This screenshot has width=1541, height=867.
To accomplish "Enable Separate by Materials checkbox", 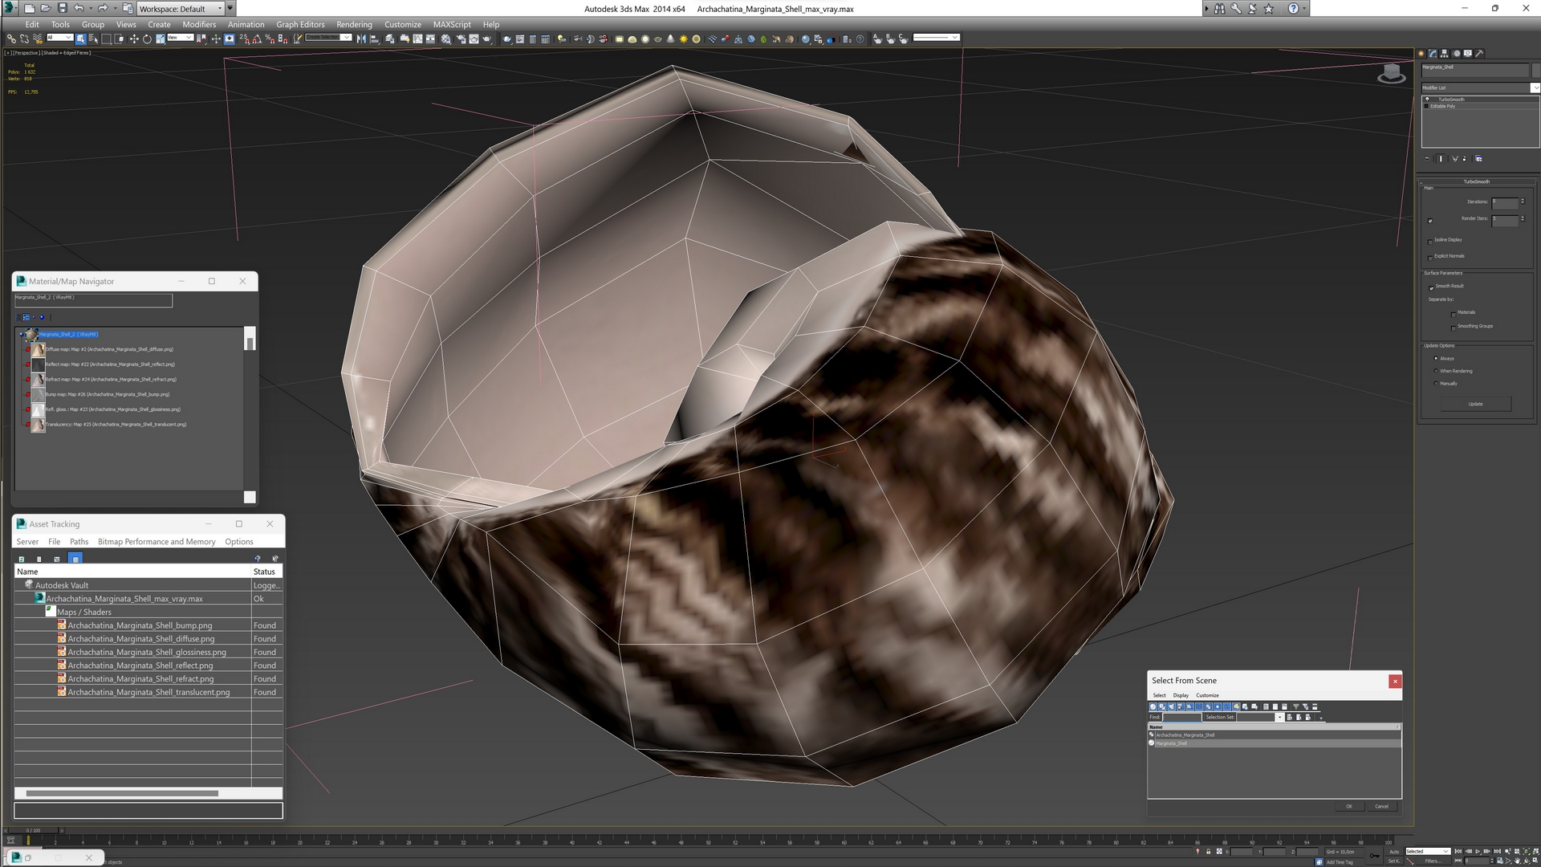I will [x=1454, y=314].
